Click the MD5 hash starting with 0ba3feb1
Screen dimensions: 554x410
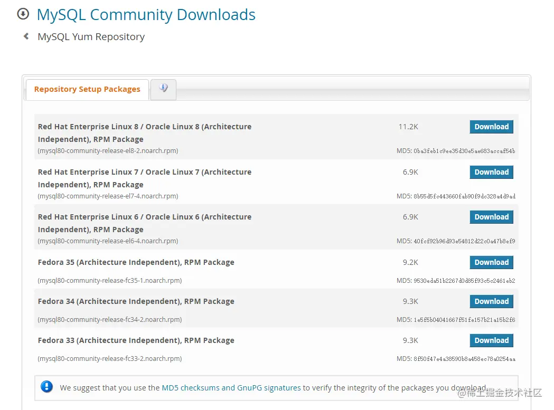pyautogui.click(x=464, y=151)
